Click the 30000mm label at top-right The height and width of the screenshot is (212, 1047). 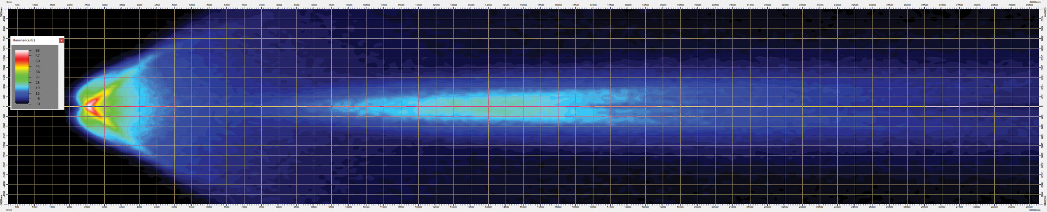1035,2
